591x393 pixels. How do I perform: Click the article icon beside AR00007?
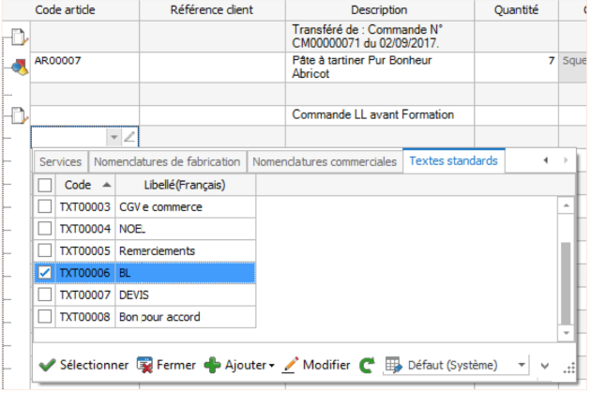(x=19, y=68)
